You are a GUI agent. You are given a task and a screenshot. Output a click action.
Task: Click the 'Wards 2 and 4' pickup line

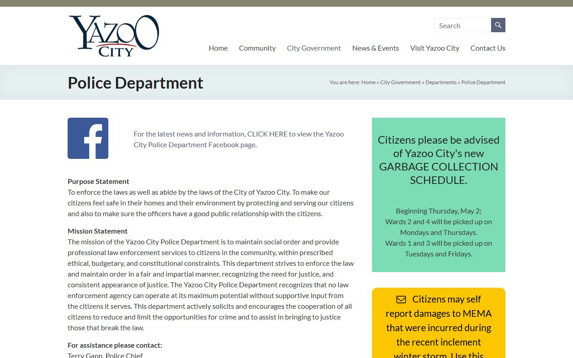pos(439,227)
